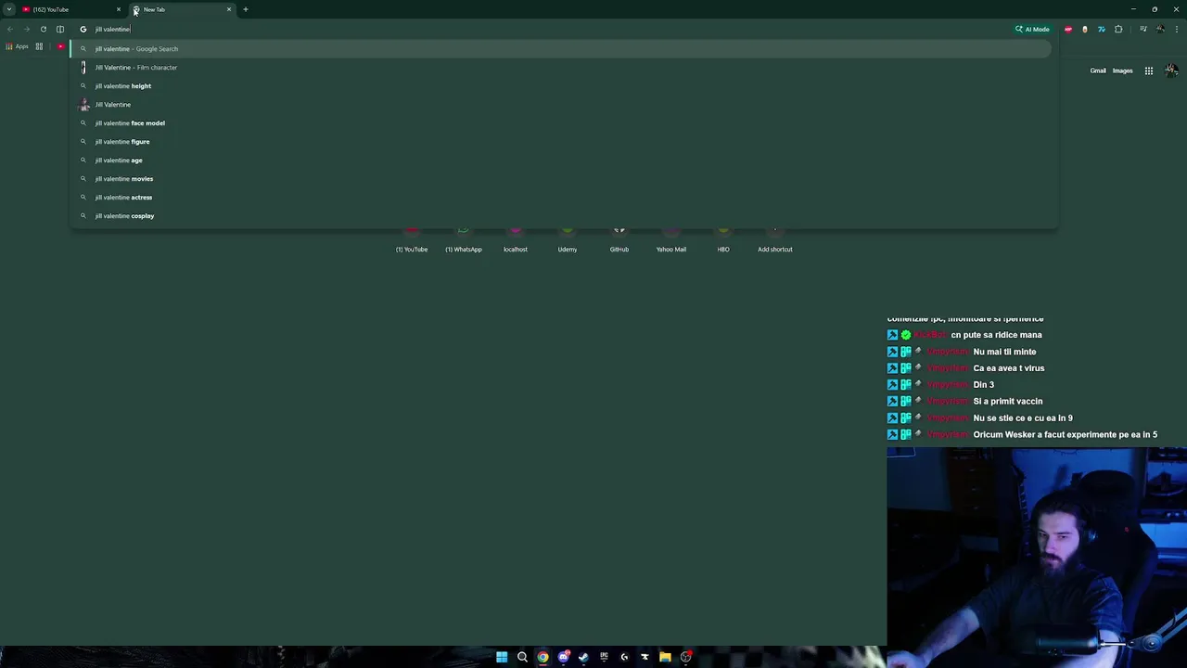Screen dimensions: 1187x668
Task: Open the Extensions puzzle icon
Action: (x=1118, y=29)
